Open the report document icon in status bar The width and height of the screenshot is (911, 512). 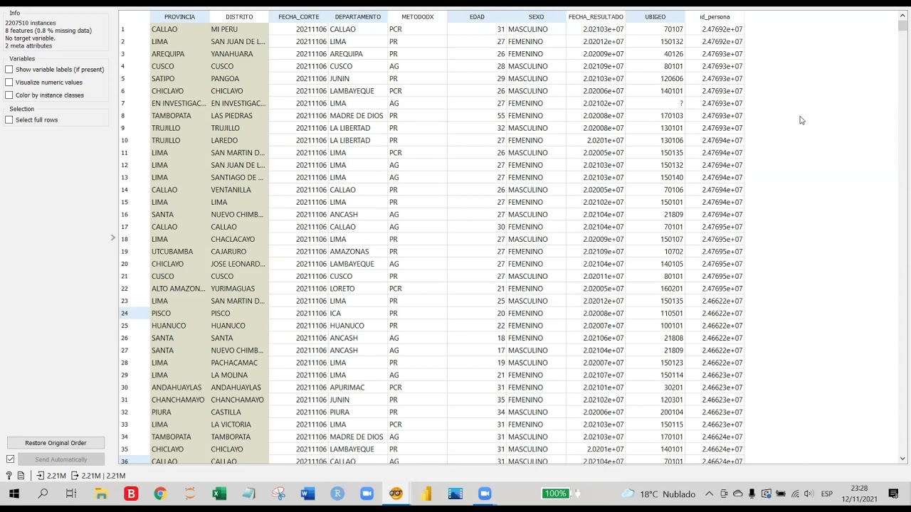21,476
